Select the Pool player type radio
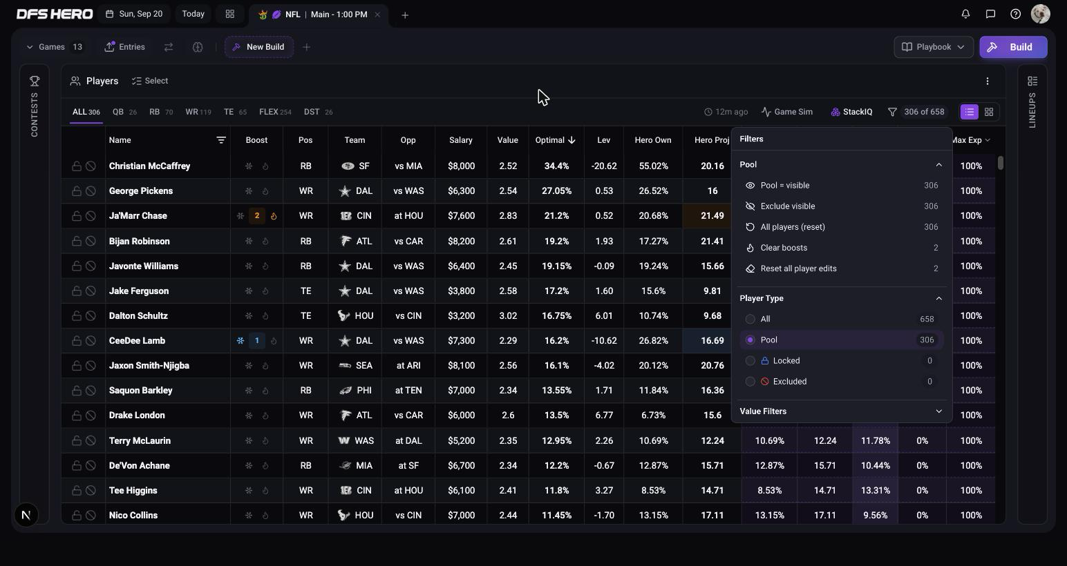The width and height of the screenshot is (1067, 566). pos(750,340)
